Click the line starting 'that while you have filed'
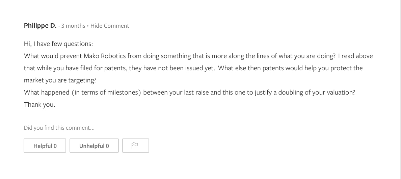Viewport: 401px width, 179px height. pyautogui.click(x=193, y=68)
